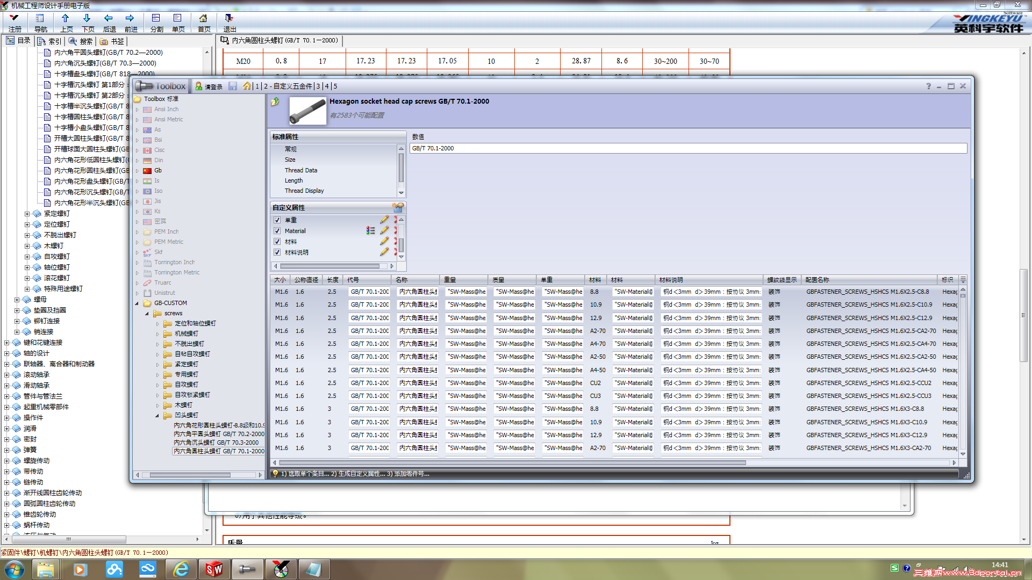Image resolution: width=1032 pixels, height=580 pixels.
Task: Click the green arrow folder icon beside the screw thumbnail
Action: click(x=275, y=102)
